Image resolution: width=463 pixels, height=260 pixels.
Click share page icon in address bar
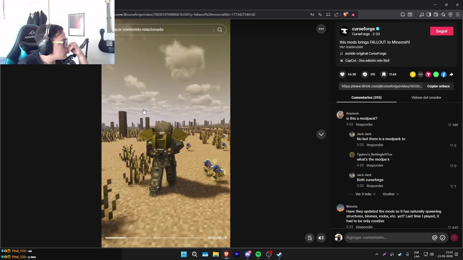tap(336, 14)
